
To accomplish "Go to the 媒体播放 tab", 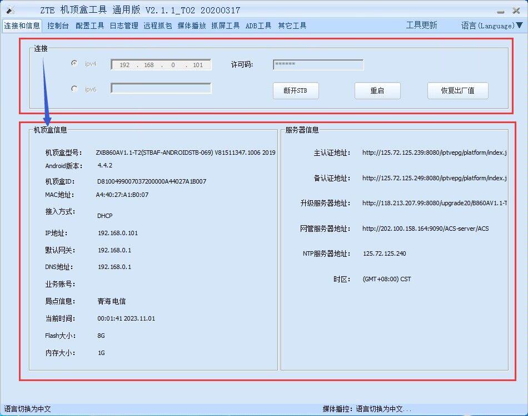I will coord(192,26).
